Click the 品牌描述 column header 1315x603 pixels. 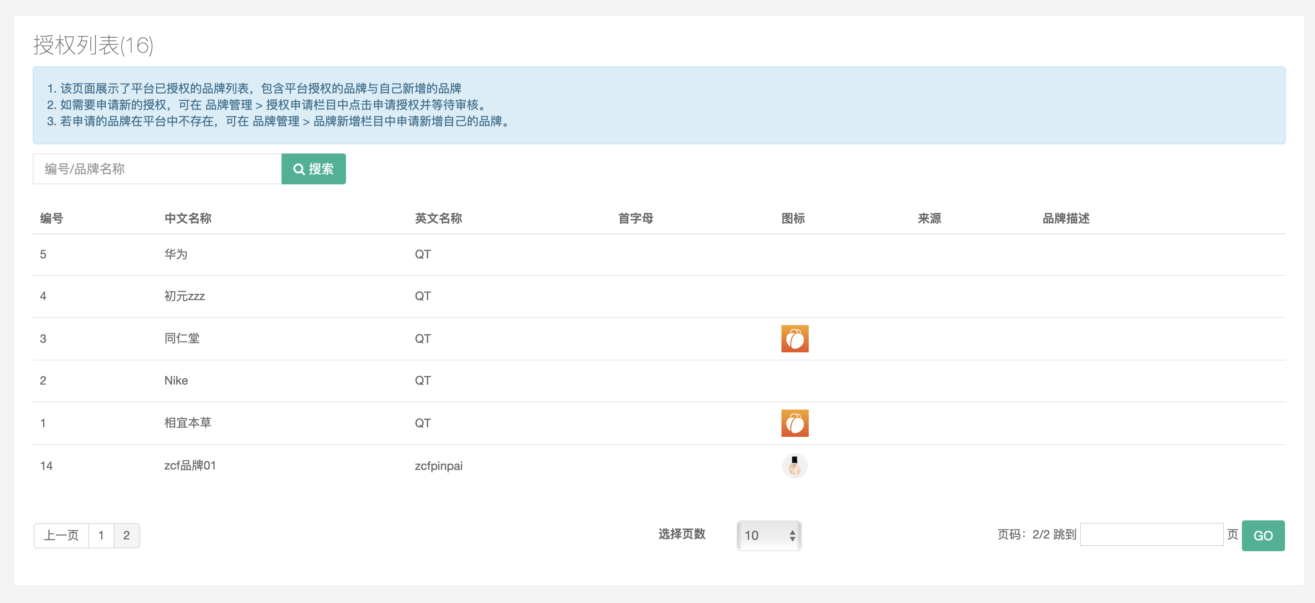pos(1066,218)
